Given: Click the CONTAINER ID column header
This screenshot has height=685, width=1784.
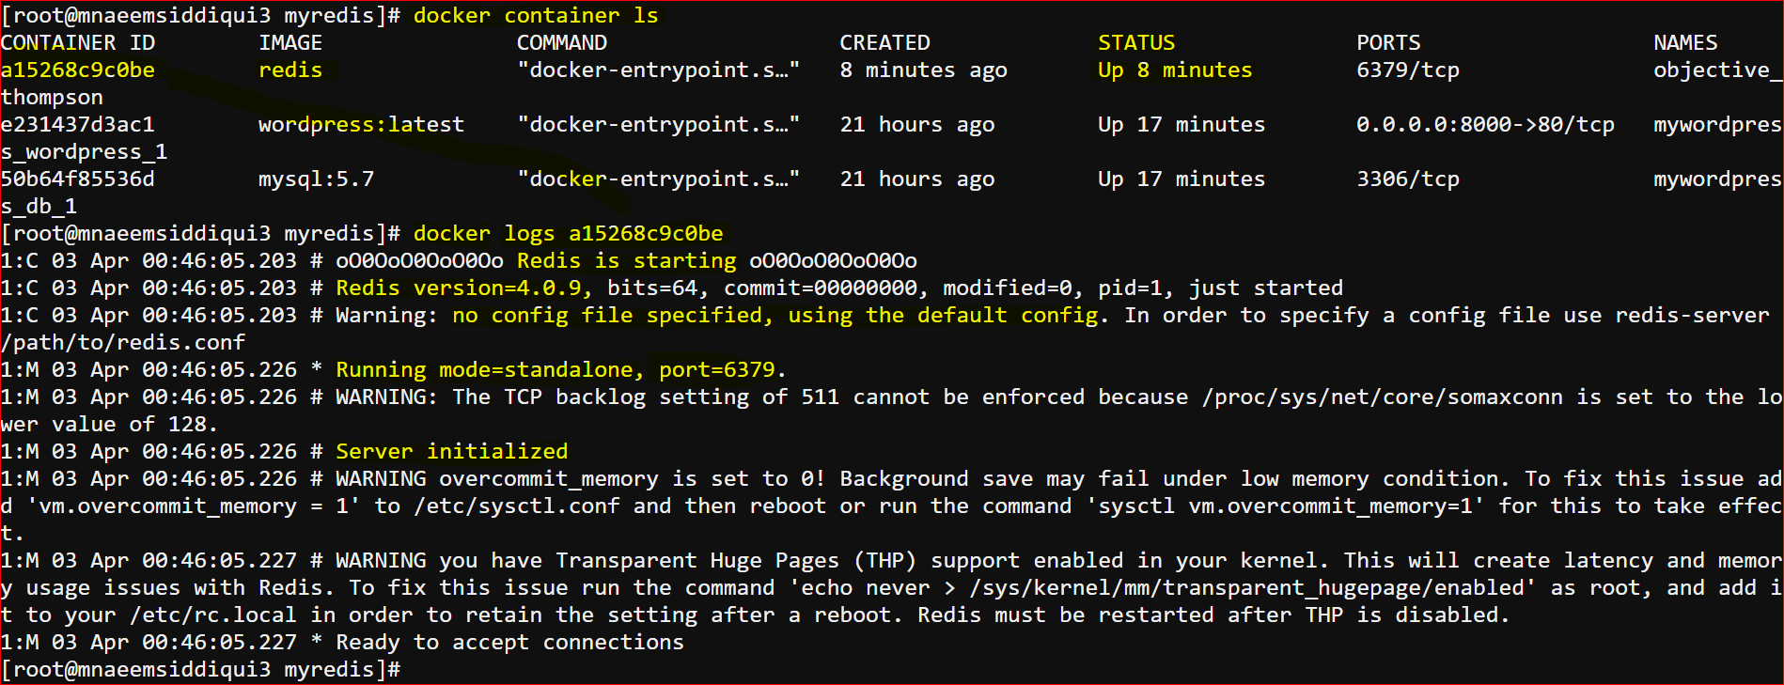Looking at the screenshot, I should (x=78, y=42).
